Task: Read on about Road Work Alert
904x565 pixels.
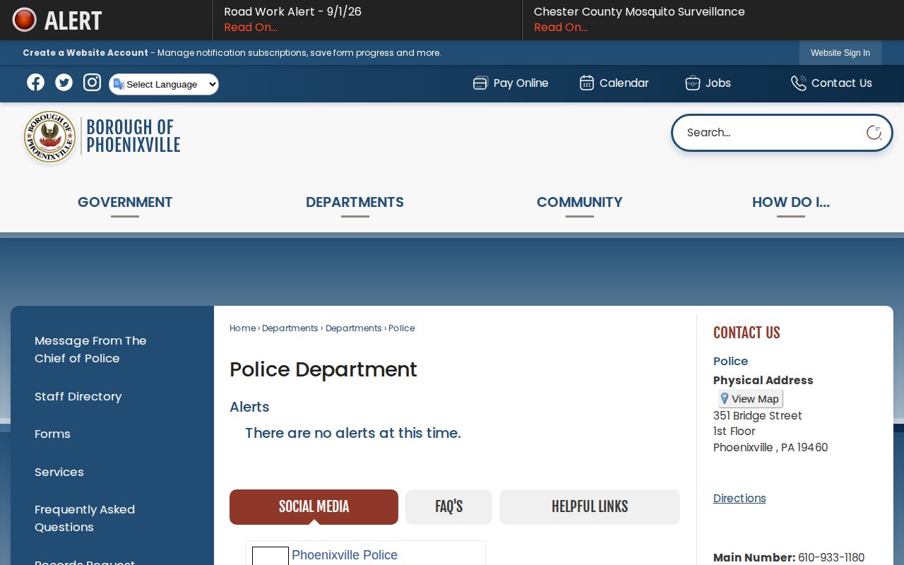Action: [251, 28]
